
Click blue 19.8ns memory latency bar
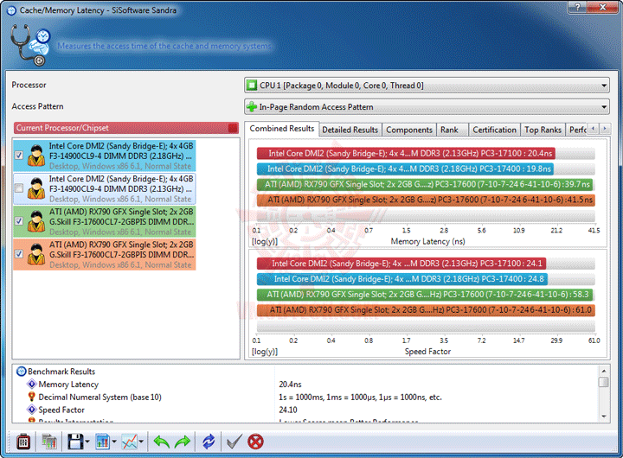point(405,169)
